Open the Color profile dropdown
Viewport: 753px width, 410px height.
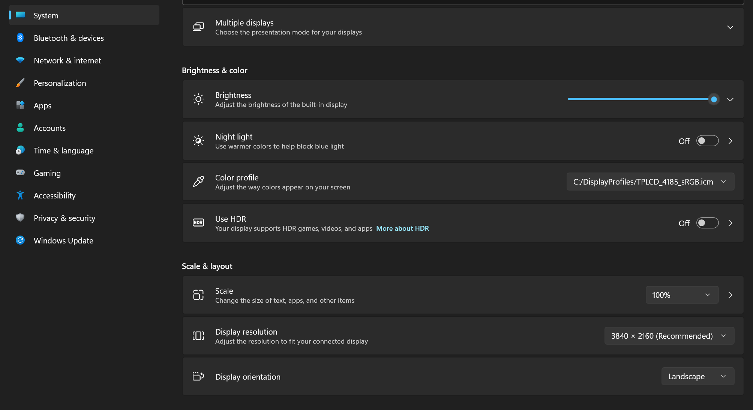[x=650, y=182]
